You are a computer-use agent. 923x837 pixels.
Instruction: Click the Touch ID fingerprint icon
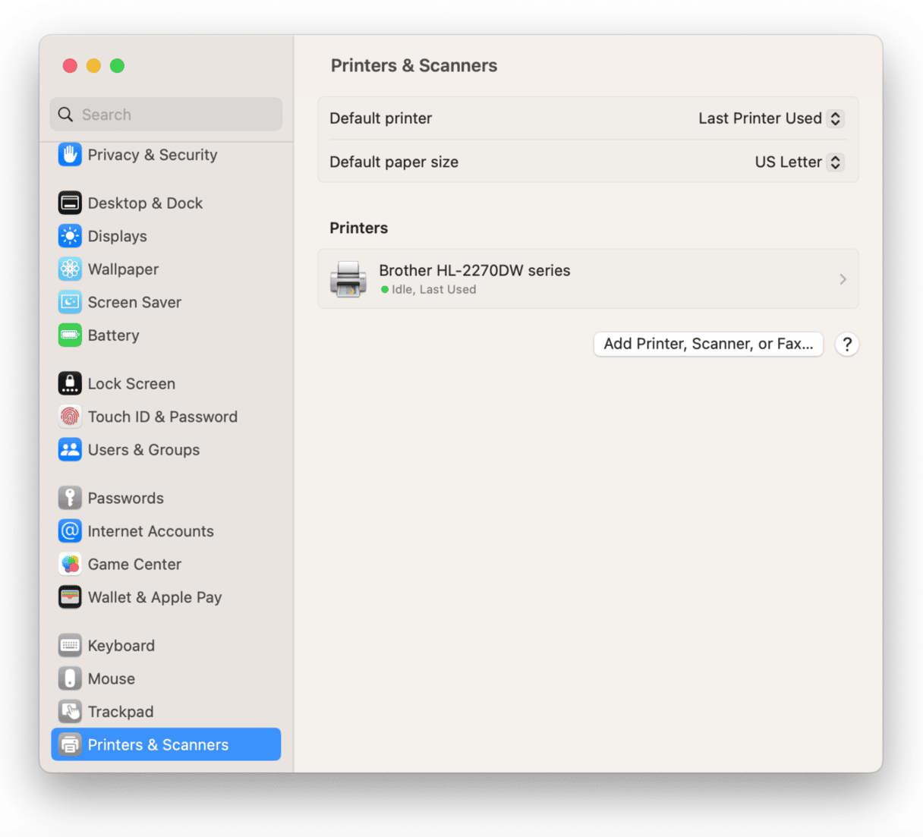70,417
